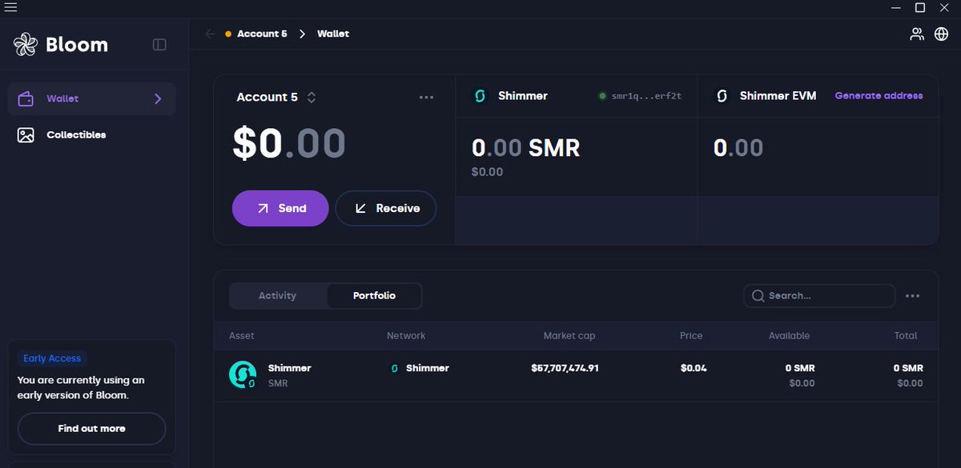Open the Account 5 switcher dropdown
Viewport: 961px width, 468px height.
(312, 98)
